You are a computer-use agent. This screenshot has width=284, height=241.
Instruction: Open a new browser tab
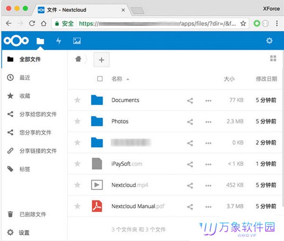(x=138, y=10)
